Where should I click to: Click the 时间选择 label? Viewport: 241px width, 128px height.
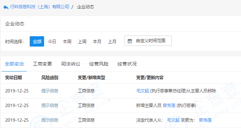tap(14, 42)
